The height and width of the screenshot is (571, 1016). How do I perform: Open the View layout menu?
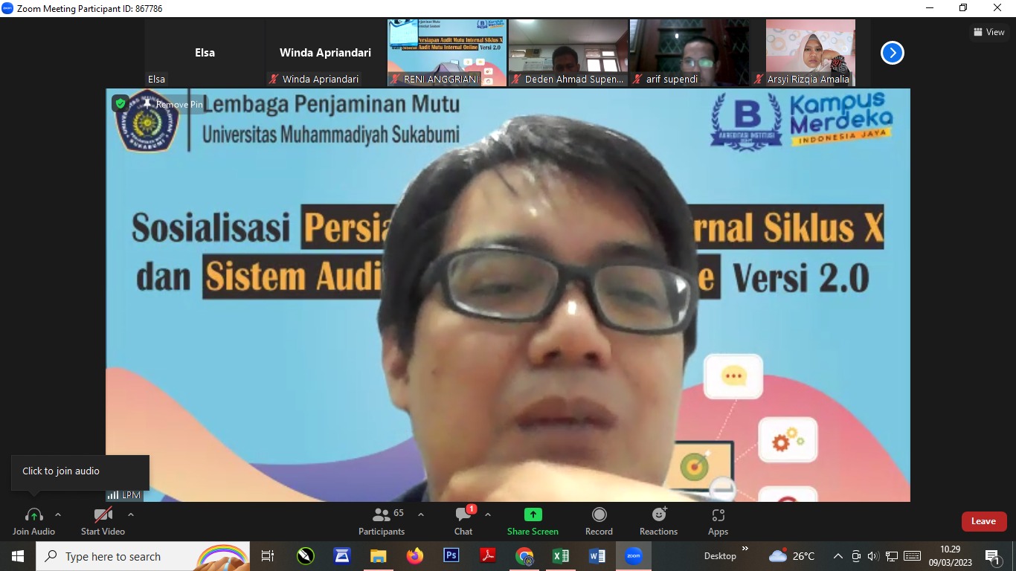coord(989,32)
